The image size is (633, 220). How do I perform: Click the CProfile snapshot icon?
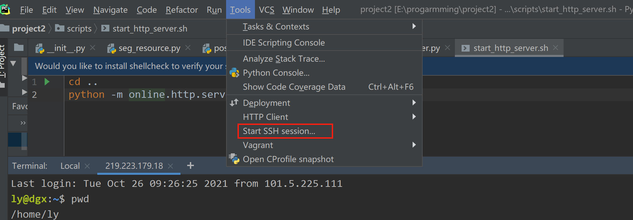coord(234,159)
